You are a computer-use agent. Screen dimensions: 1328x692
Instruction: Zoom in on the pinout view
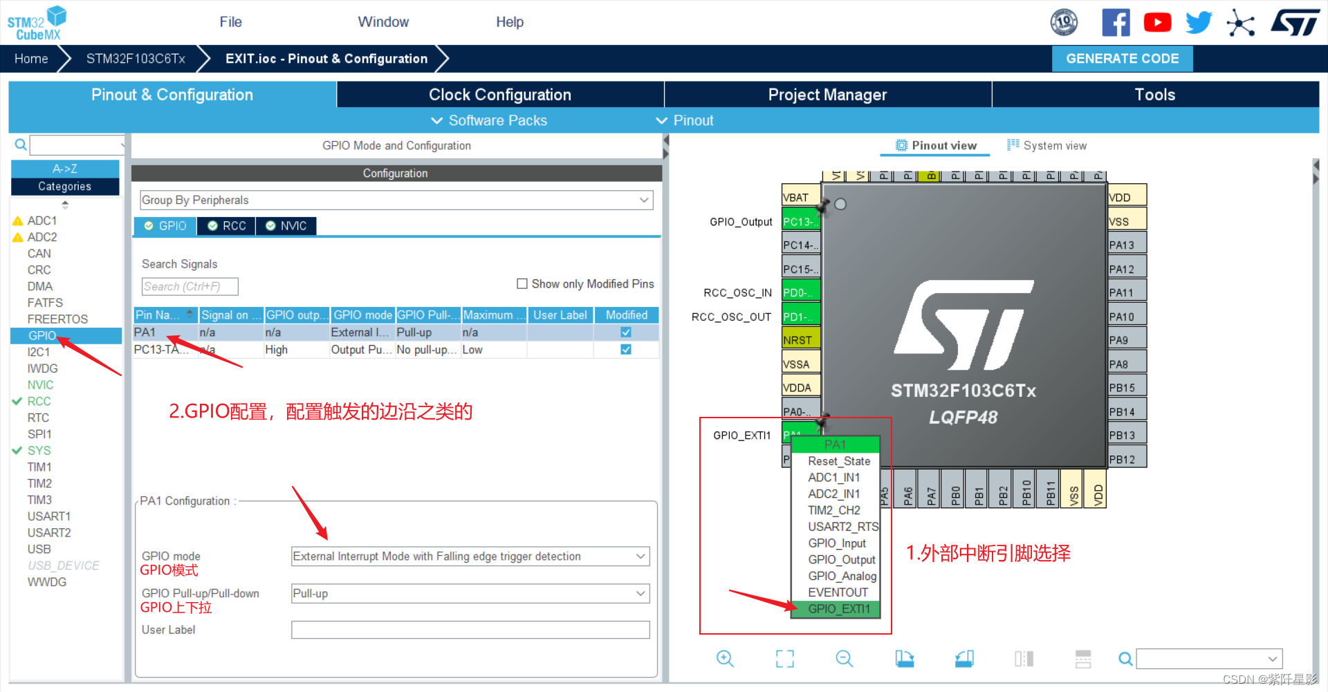(x=725, y=658)
